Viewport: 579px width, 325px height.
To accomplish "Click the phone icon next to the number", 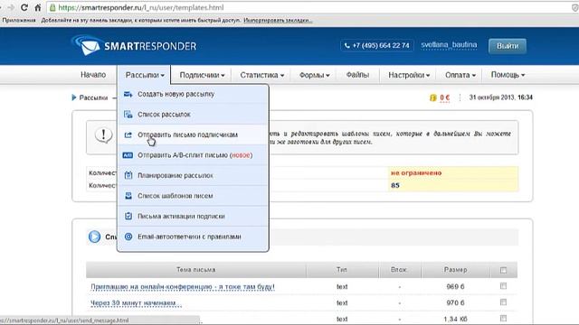I will (346, 46).
